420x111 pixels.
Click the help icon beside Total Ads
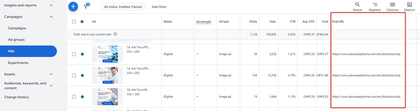tap(115, 34)
